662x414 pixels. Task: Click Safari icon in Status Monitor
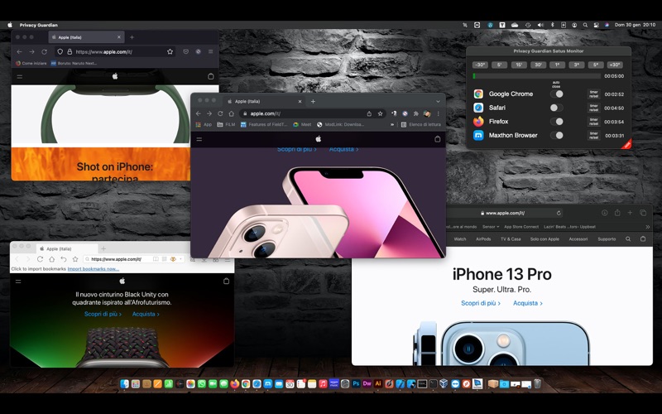click(x=478, y=108)
